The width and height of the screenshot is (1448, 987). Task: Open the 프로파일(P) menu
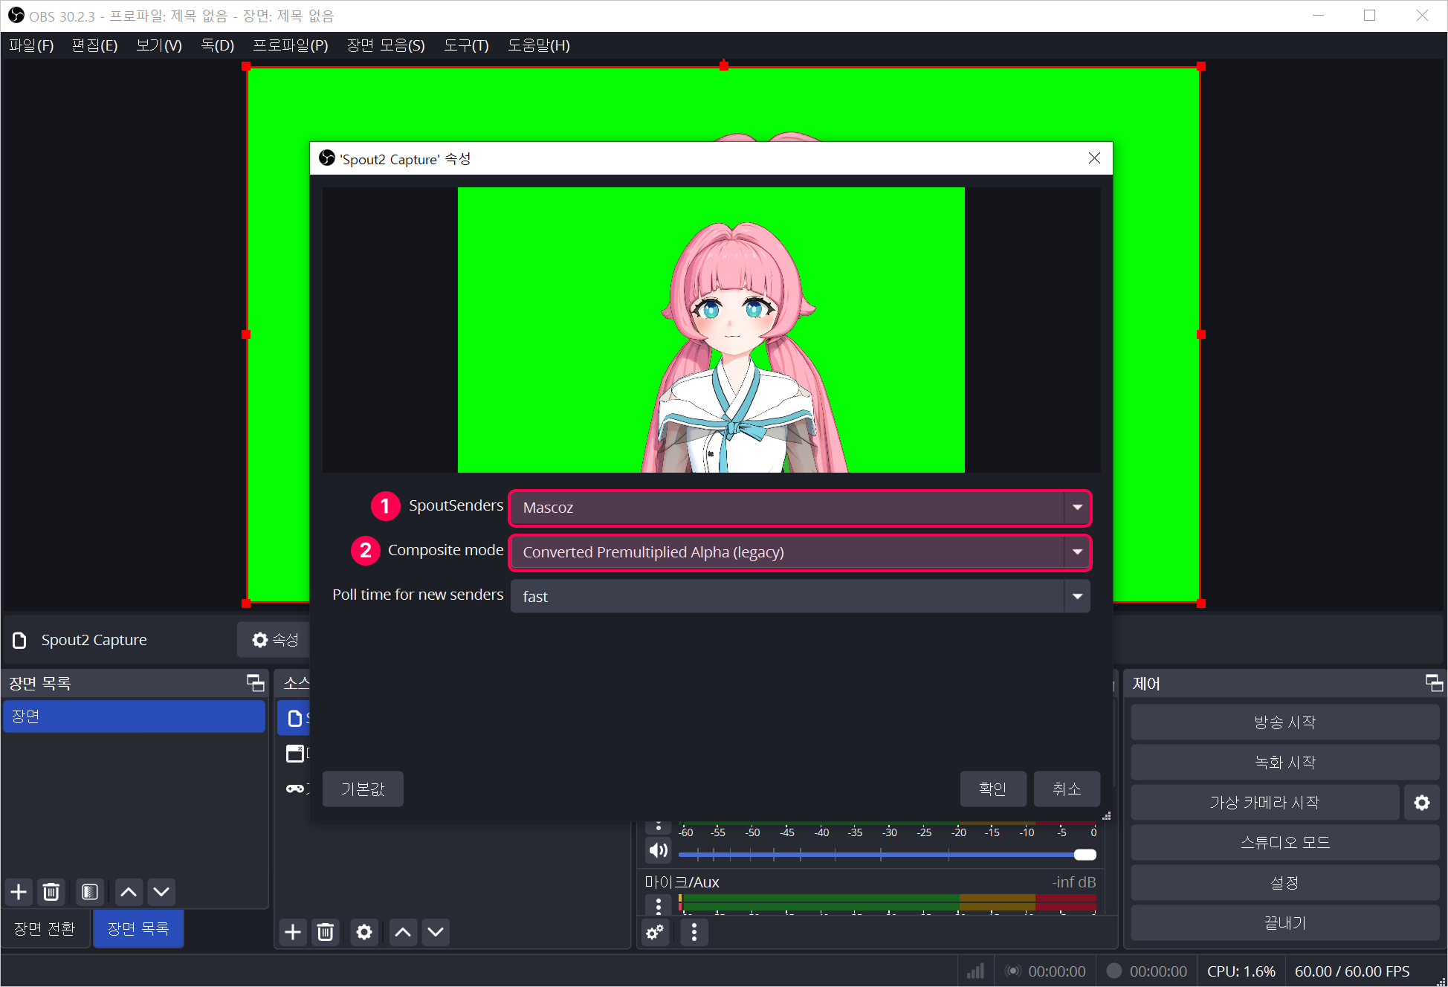click(x=291, y=45)
